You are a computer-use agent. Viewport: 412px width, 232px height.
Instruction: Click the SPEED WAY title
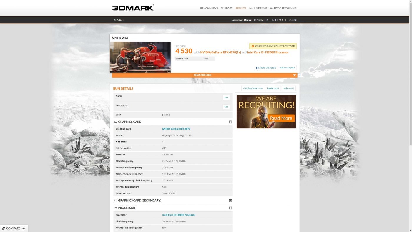click(x=120, y=38)
